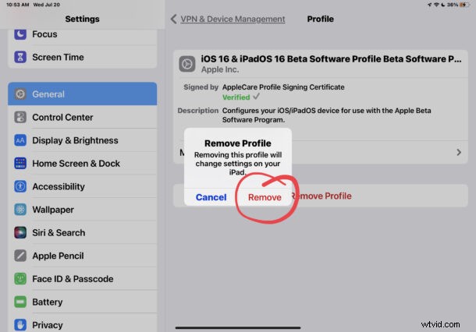Tap the General gear icon

pos(20,94)
